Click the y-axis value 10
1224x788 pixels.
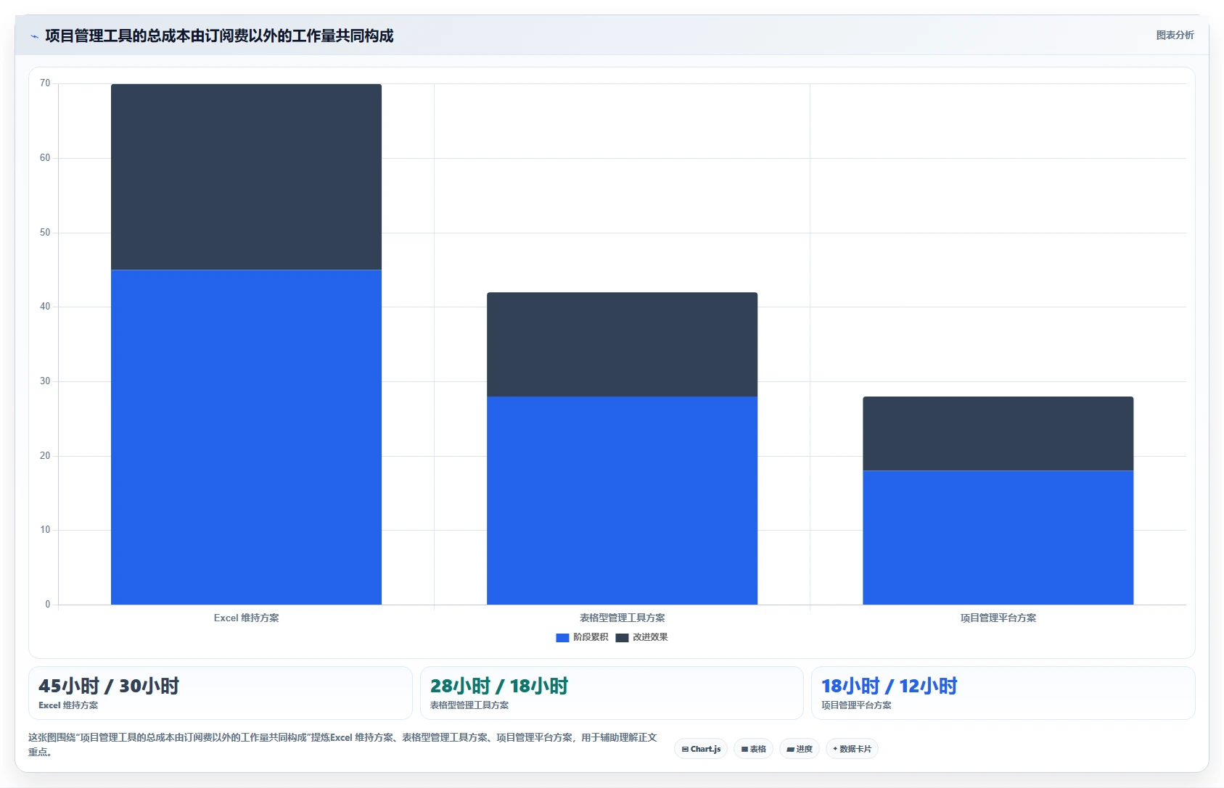point(45,530)
